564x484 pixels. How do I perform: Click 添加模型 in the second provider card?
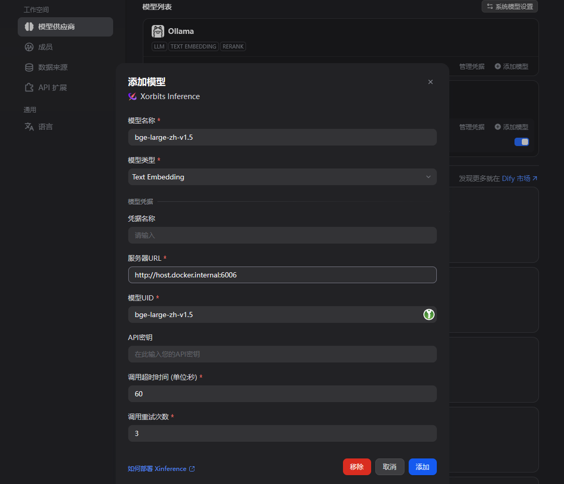coord(511,127)
